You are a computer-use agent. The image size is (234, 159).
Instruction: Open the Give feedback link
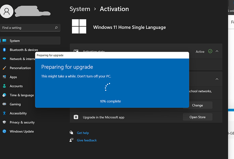(87, 140)
